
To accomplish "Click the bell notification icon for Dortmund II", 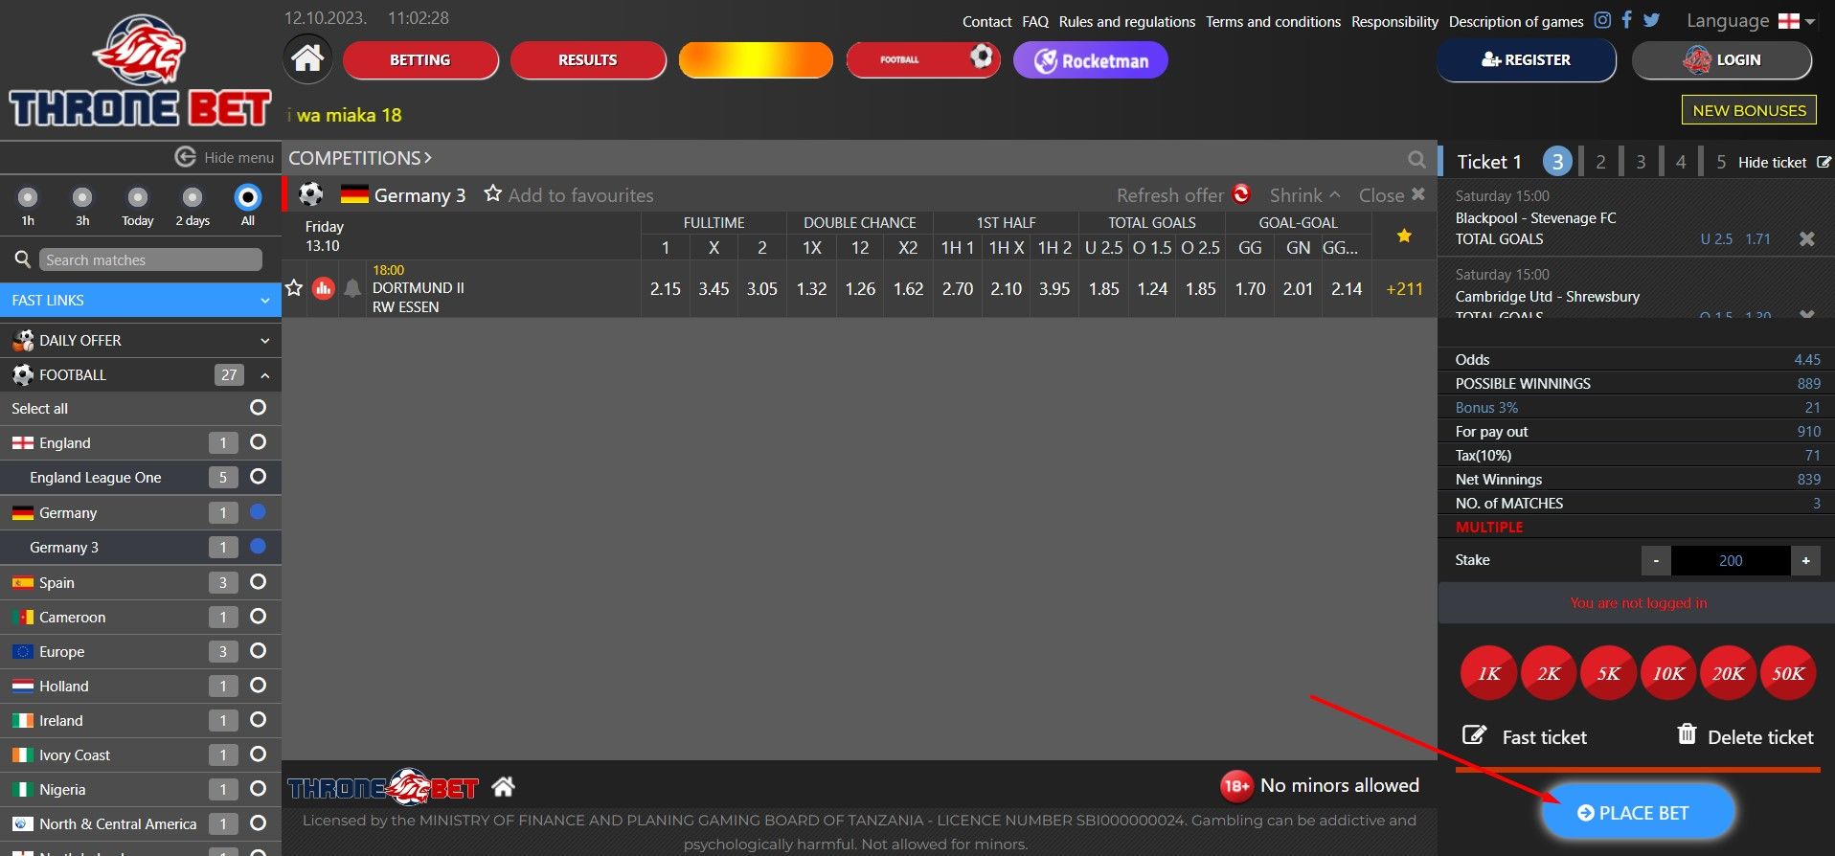I will pos(352,287).
